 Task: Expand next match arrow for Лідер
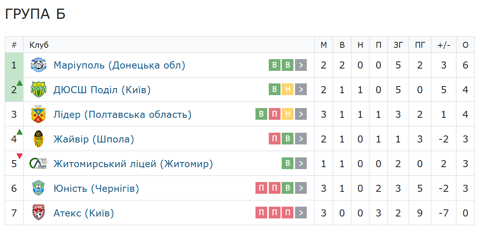(x=301, y=114)
